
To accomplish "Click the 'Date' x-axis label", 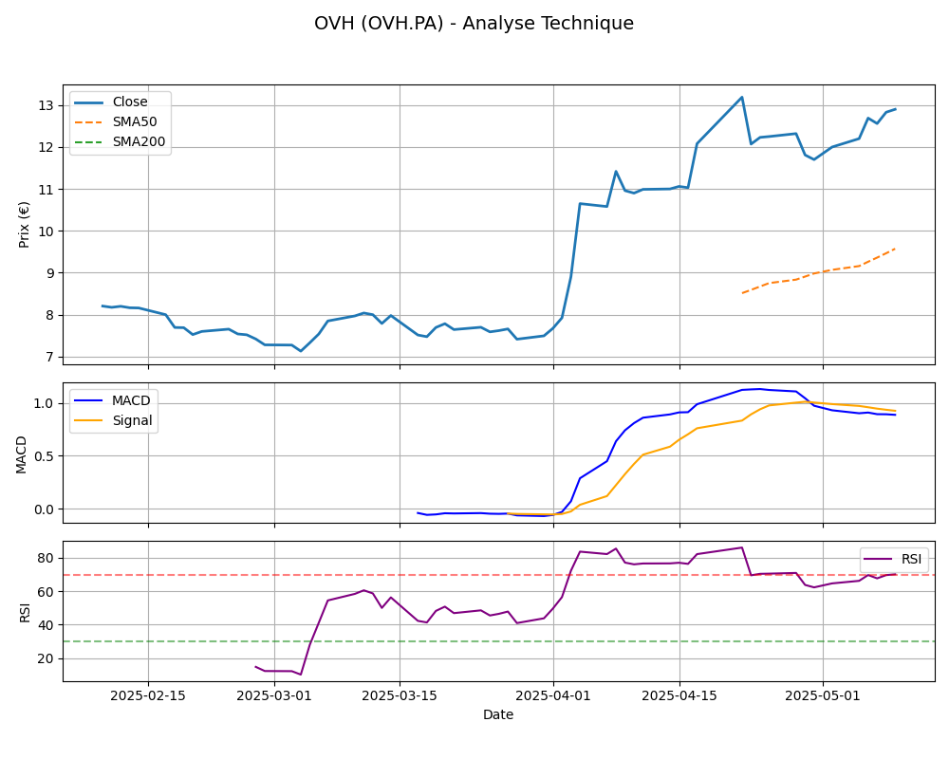I will pos(498,714).
